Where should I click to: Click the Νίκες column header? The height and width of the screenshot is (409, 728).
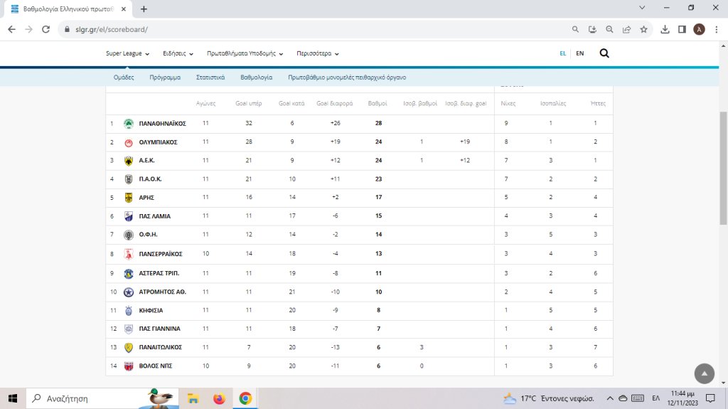coord(508,103)
